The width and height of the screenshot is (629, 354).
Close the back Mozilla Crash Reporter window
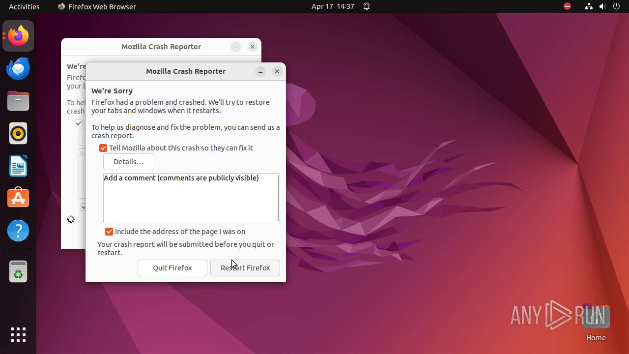tap(253, 47)
